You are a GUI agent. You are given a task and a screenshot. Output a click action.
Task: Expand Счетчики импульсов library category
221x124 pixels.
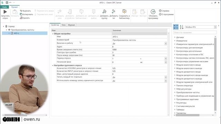point(175,106)
